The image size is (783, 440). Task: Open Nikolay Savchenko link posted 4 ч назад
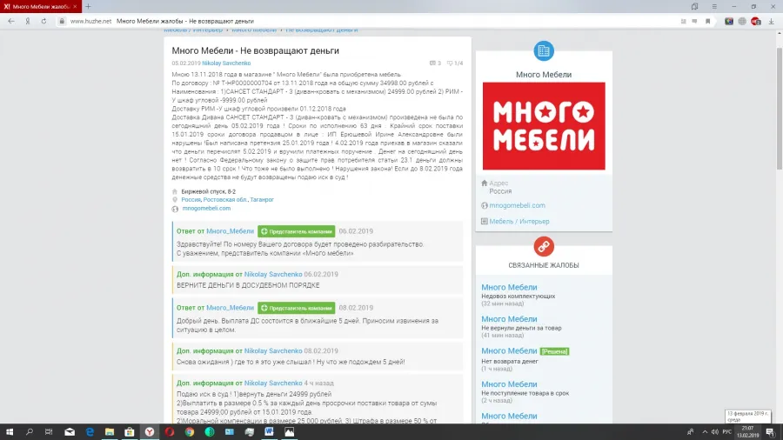[x=273, y=383]
